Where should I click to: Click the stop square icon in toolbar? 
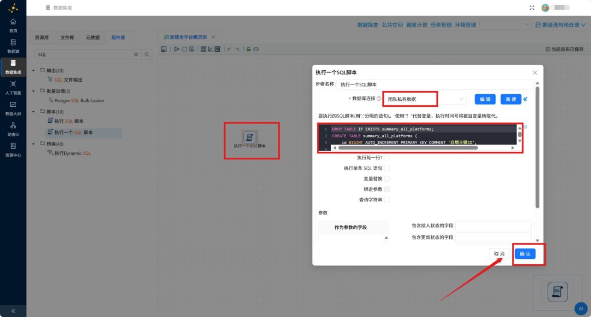coord(185,49)
